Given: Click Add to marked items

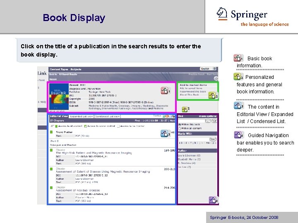Looking at the screenshot, I should 193,85.
